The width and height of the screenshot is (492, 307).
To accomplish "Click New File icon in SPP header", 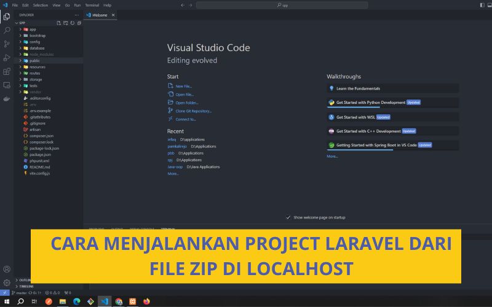I will click(58, 23).
